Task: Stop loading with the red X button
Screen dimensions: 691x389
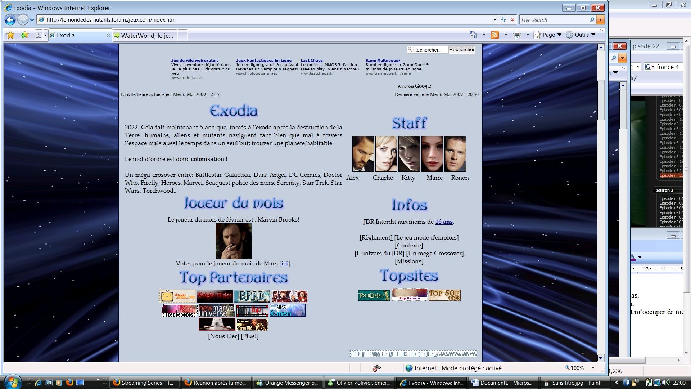Action: click(512, 20)
